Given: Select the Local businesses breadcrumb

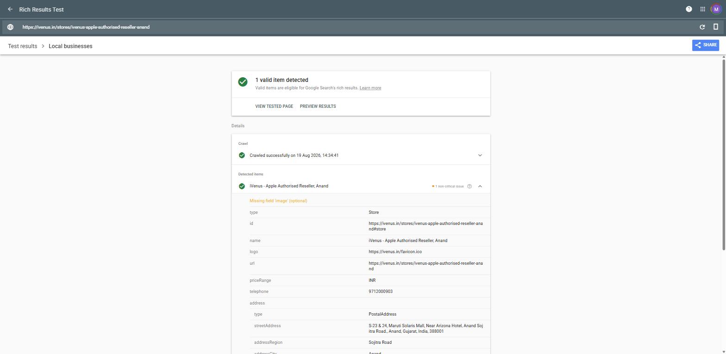Looking at the screenshot, I should tap(70, 46).
